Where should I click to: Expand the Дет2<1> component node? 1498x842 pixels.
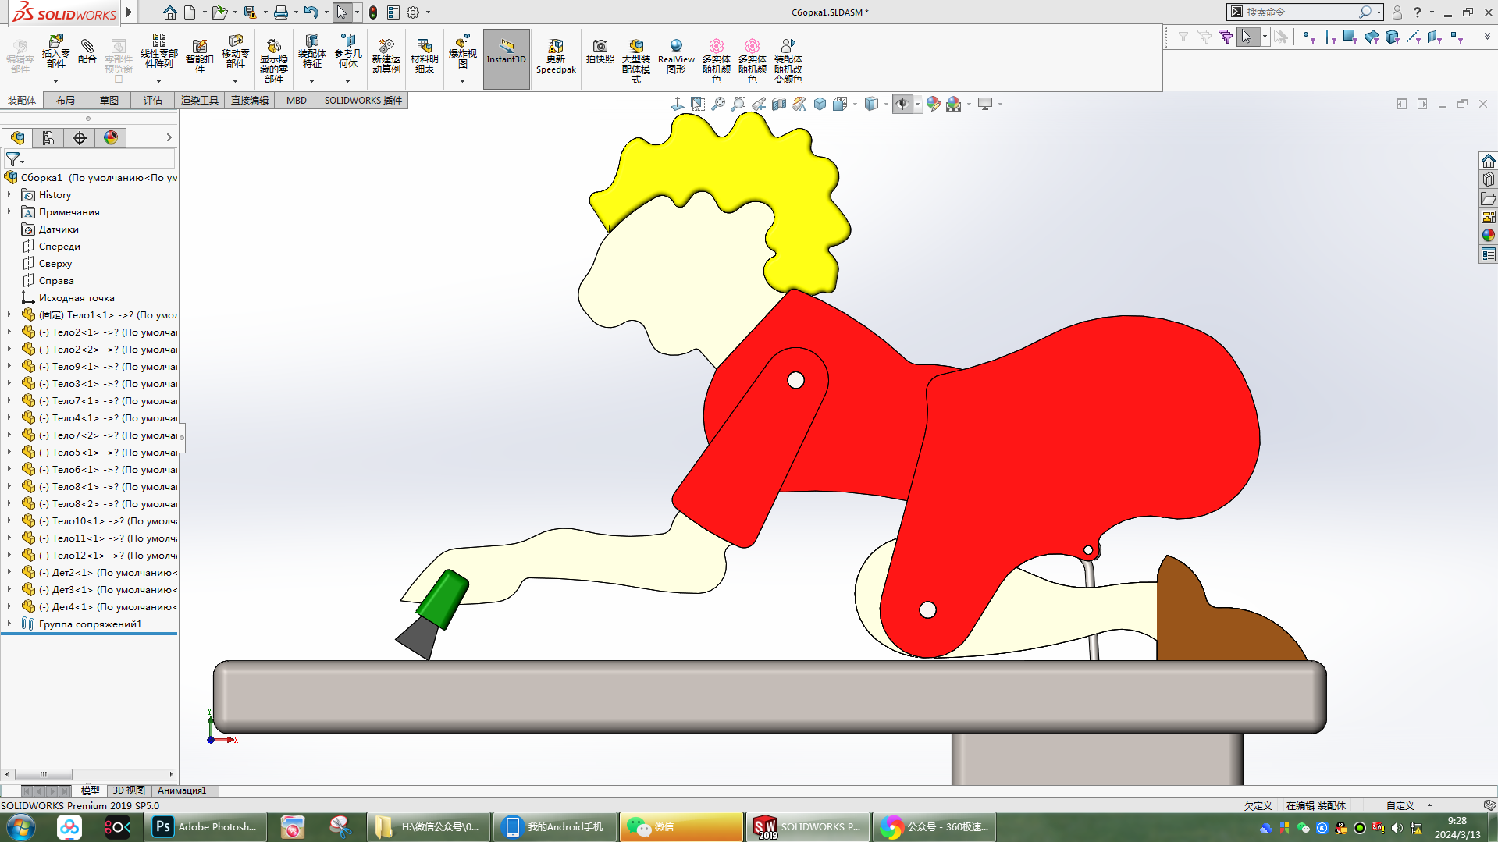click(9, 573)
